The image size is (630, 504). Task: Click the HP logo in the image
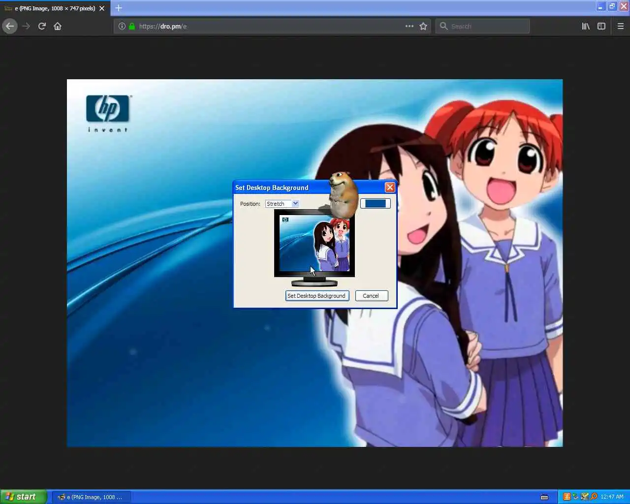[x=108, y=113]
